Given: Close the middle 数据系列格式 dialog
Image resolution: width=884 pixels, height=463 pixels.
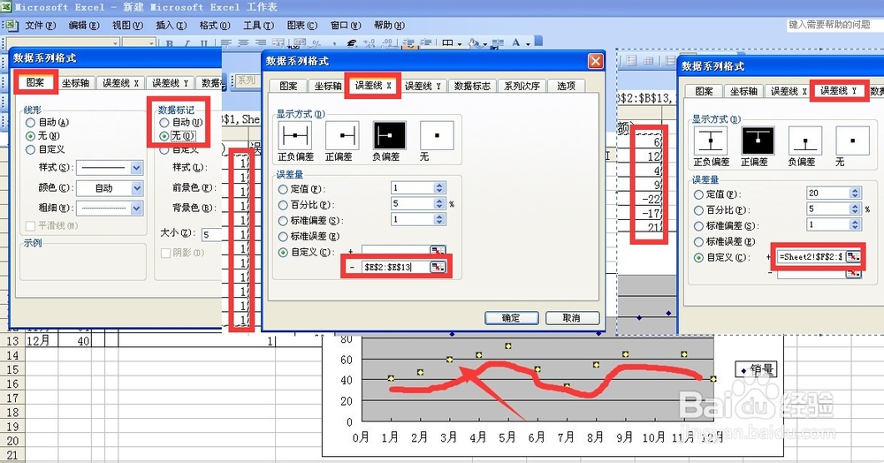Looking at the screenshot, I should [595, 61].
